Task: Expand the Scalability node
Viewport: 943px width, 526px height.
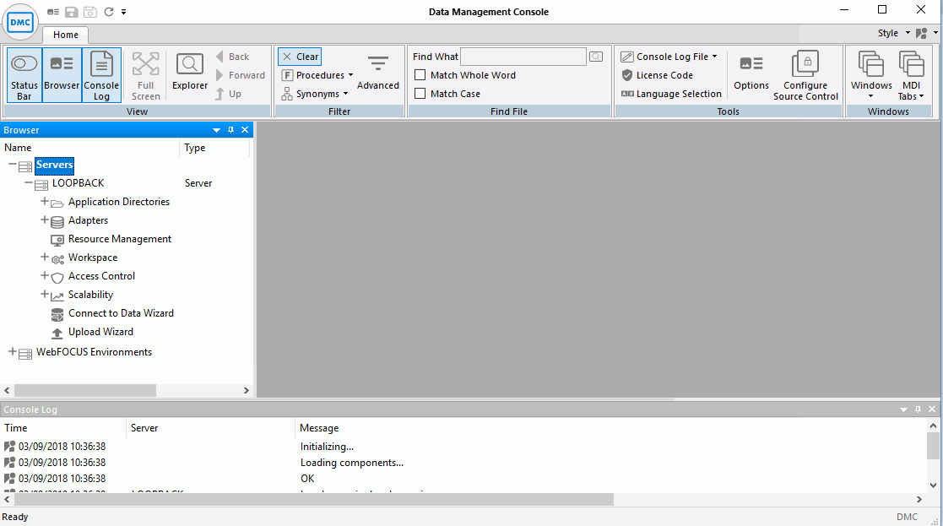Action: pyautogui.click(x=44, y=294)
